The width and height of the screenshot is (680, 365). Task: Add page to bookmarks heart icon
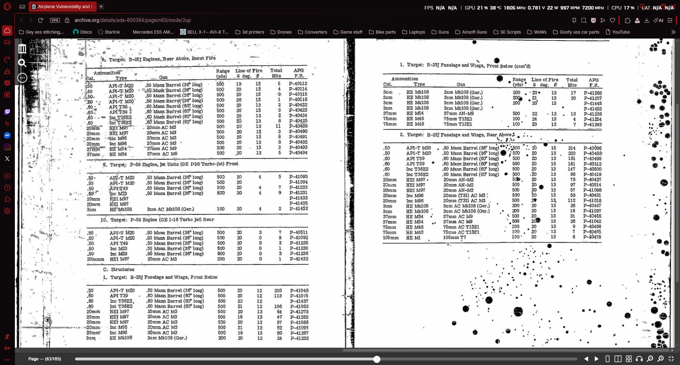[612, 21]
